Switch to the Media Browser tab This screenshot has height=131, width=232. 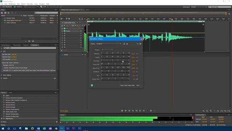coord(6,45)
